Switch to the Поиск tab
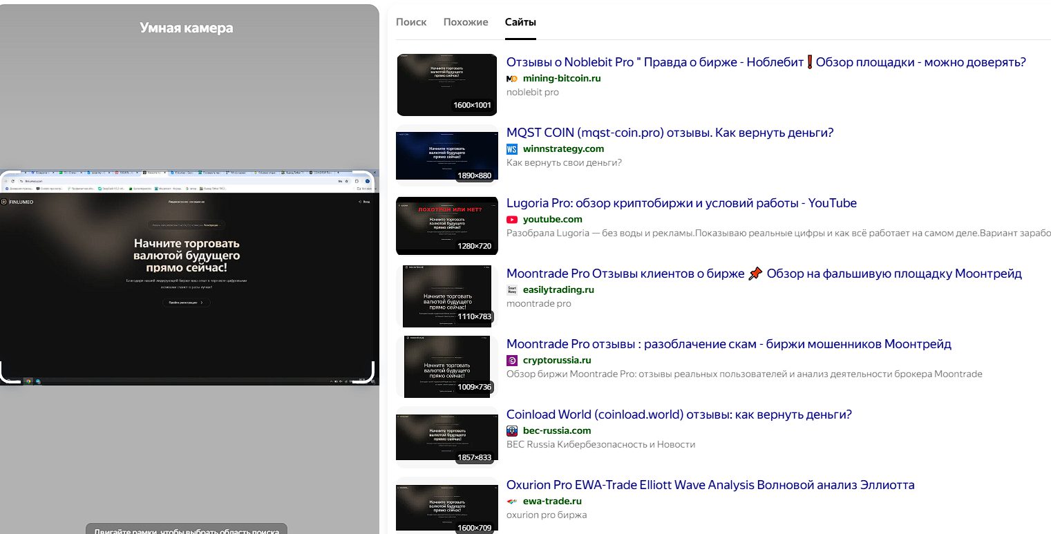 click(x=411, y=22)
